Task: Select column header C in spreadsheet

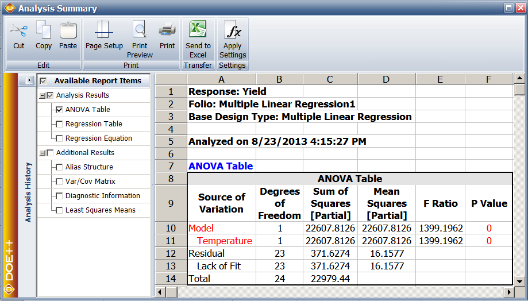Action: coord(330,79)
